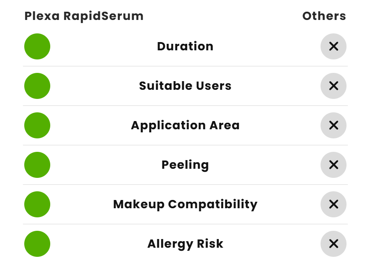Select the X icon in Application Area row
The height and width of the screenshot is (272, 366).
[333, 125]
